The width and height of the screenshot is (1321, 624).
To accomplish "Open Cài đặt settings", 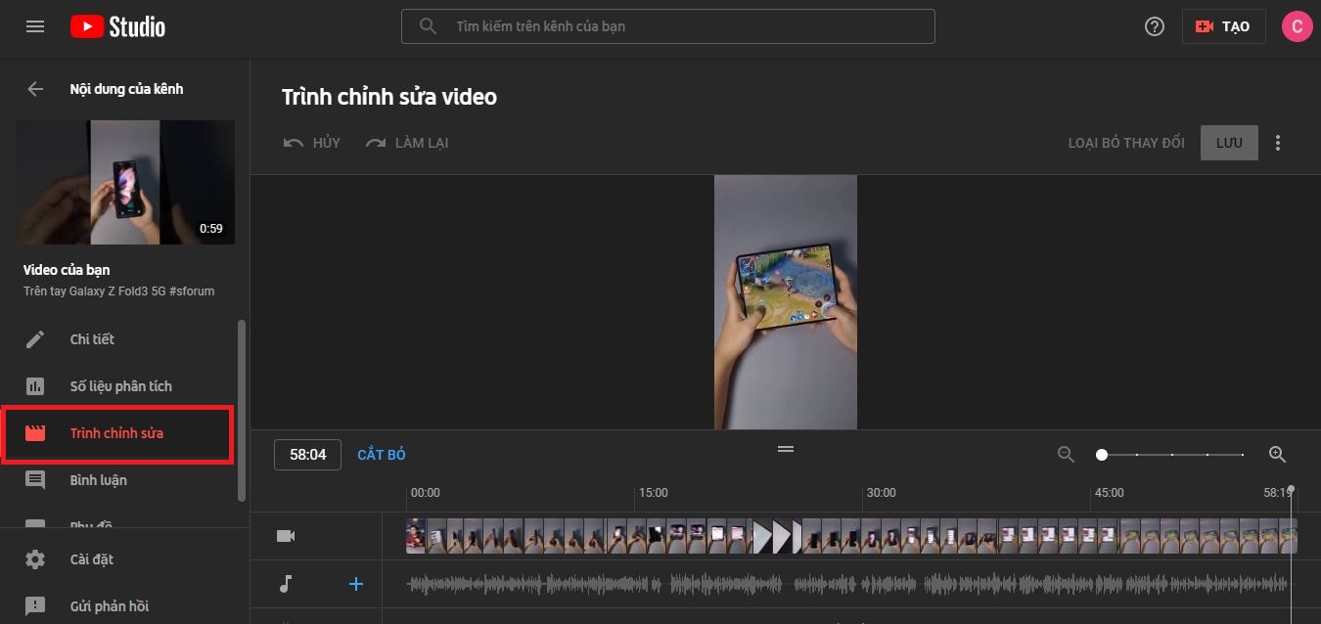I will 91,559.
